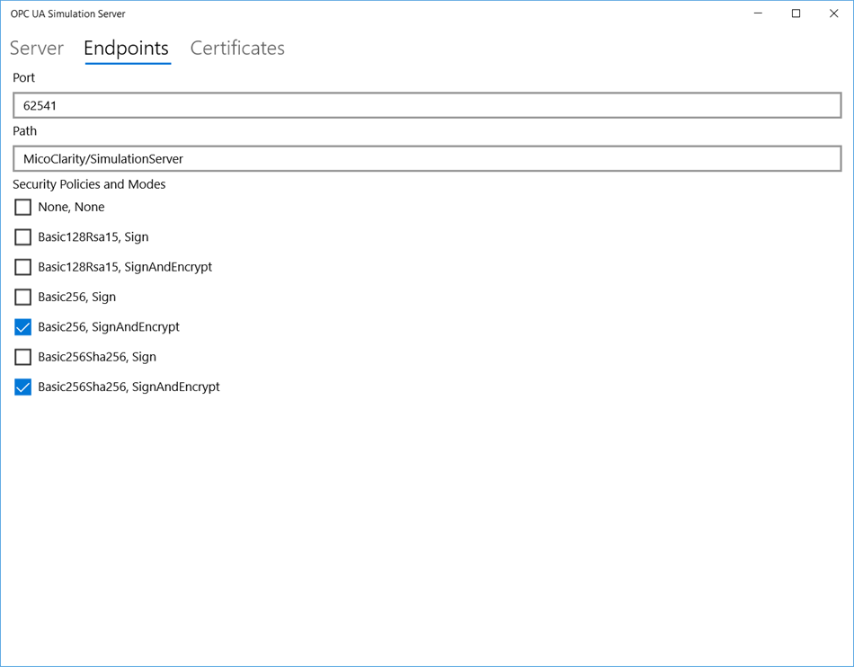Maximize the simulation server window

(795, 13)
